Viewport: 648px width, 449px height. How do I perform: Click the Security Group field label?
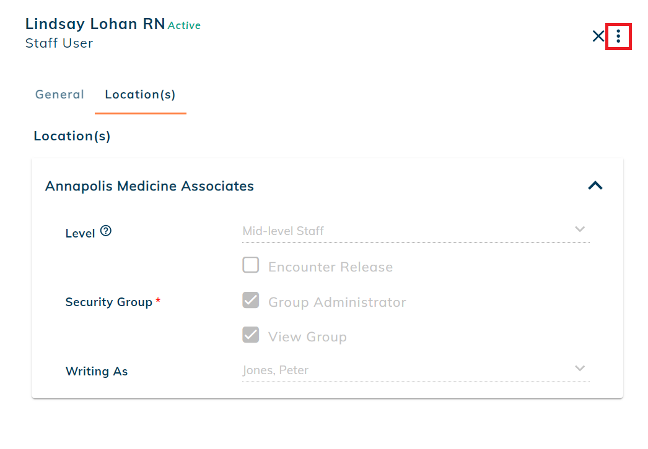click(x=109, y=302)
